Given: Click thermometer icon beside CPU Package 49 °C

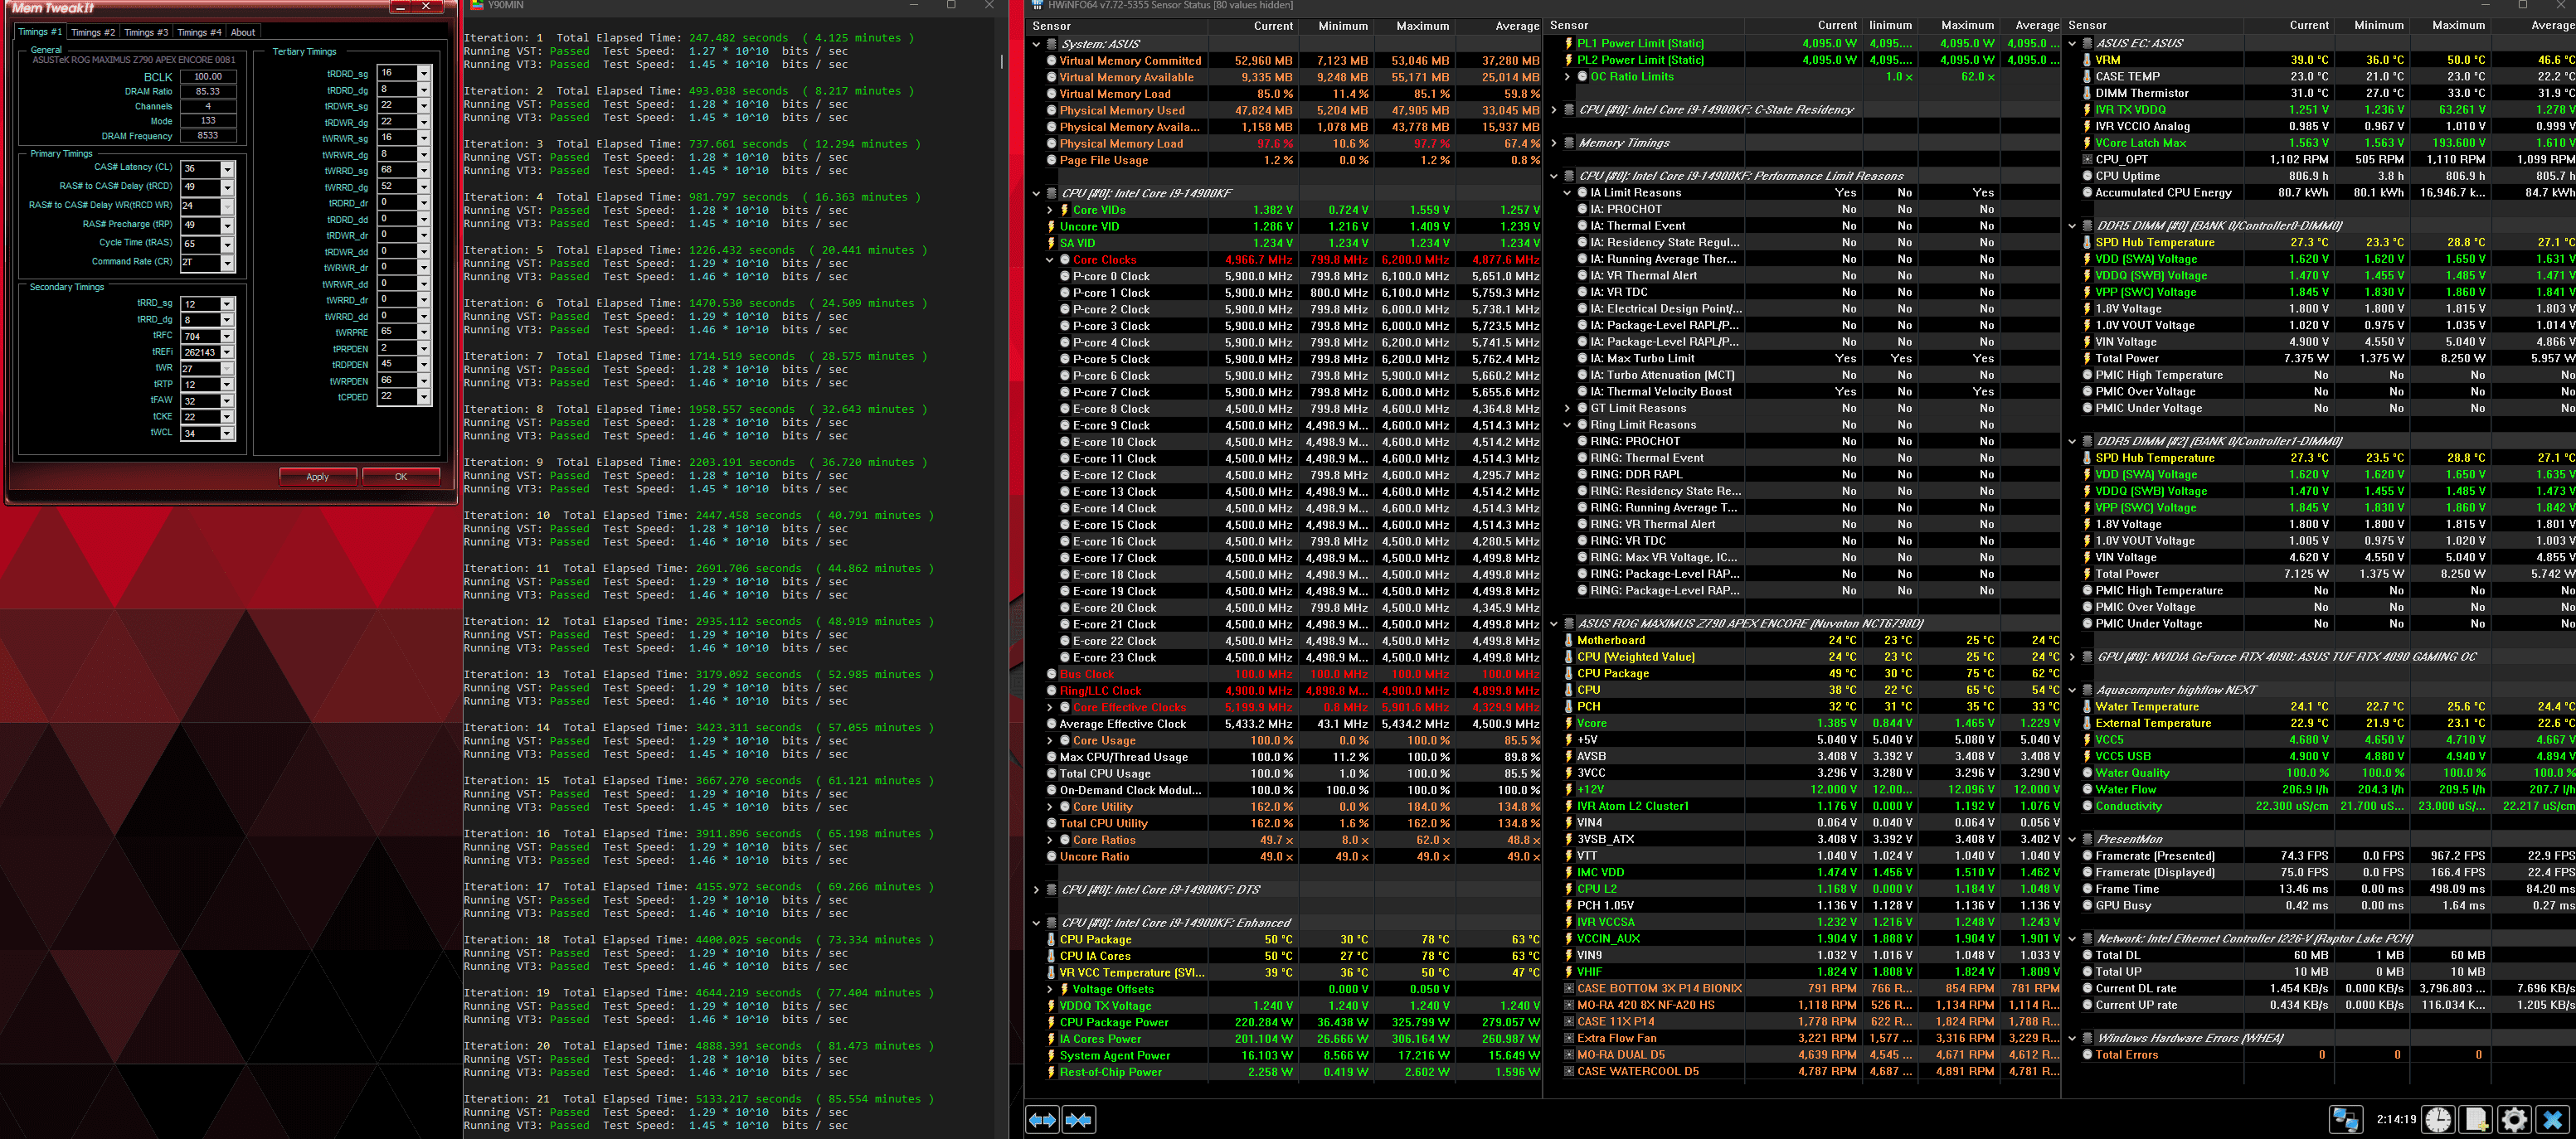Looking at the screenshot, I should click(1569, 673).
